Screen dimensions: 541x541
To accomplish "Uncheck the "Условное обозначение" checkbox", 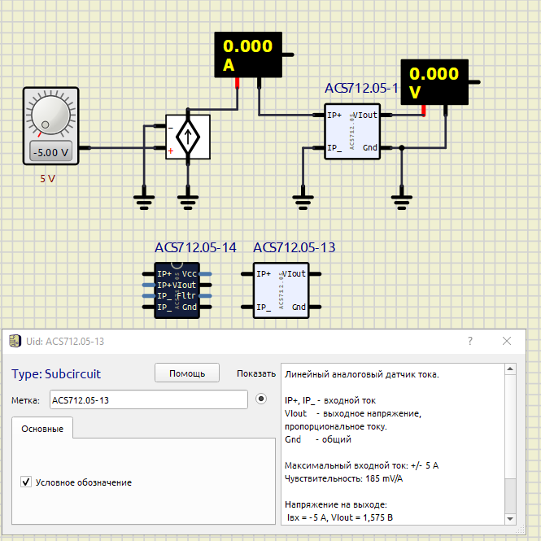I will coord(26,482).
